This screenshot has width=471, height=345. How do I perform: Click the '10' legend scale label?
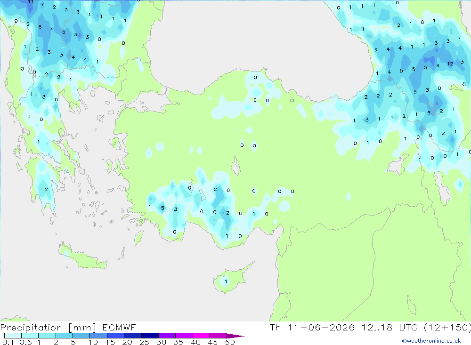pos(93,342)
